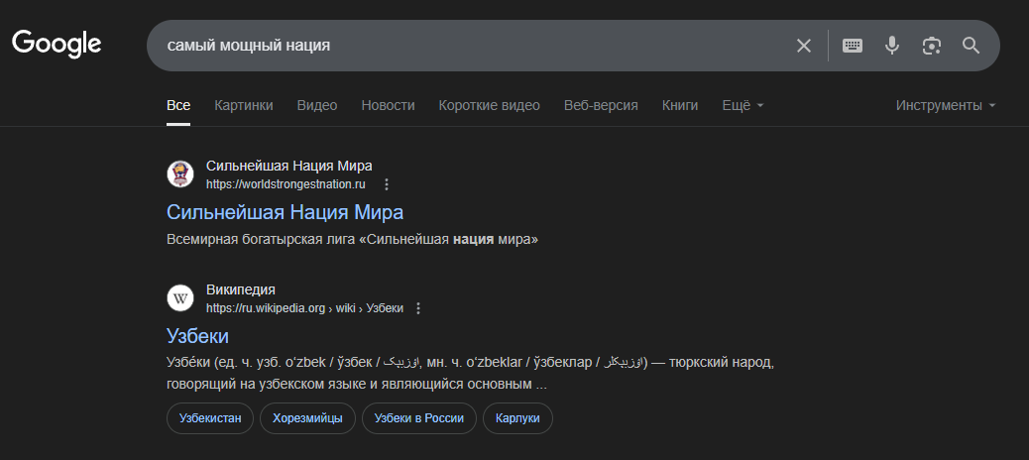Start voice search with microphone icon
Image resolution: width=1029 pixels, height=460 pixels.
pyautogui.click(x=891, y=46)
